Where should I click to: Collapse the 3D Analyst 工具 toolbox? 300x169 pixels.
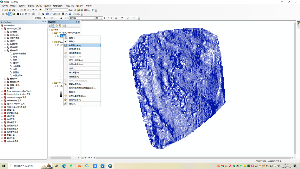tap(2, 29)
